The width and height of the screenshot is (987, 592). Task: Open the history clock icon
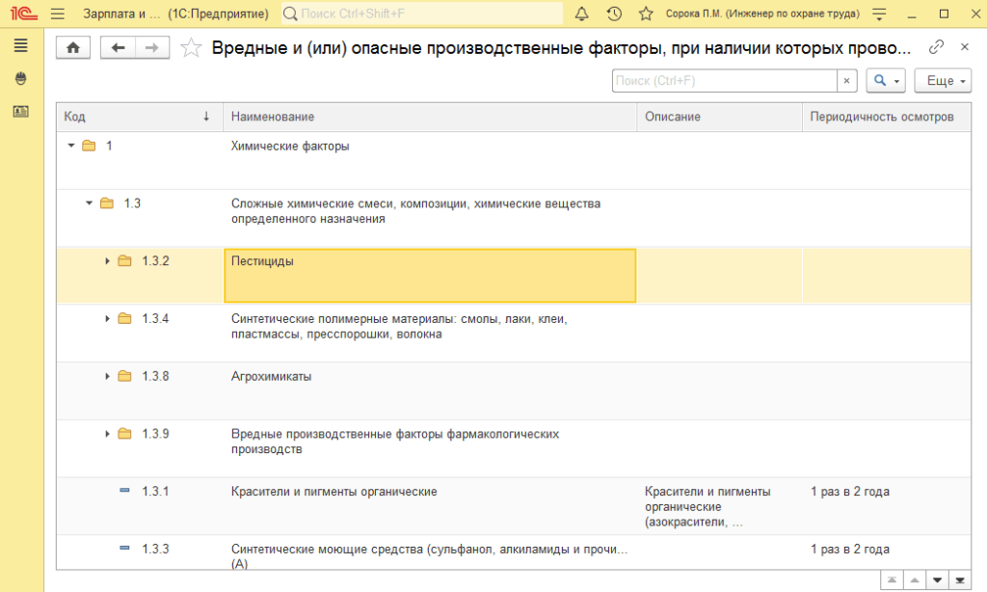[614, 13]
